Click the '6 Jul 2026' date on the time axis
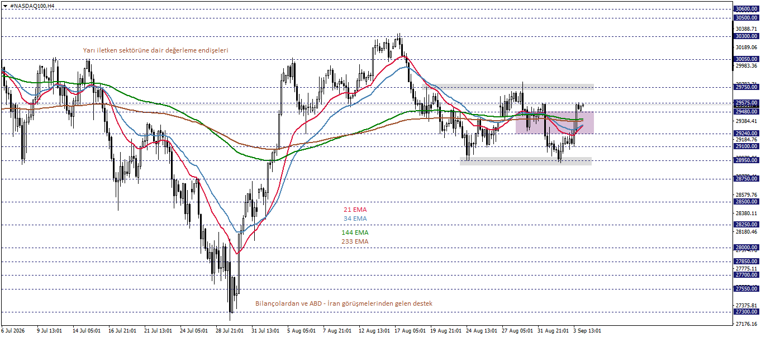 [x=14, y=331]
